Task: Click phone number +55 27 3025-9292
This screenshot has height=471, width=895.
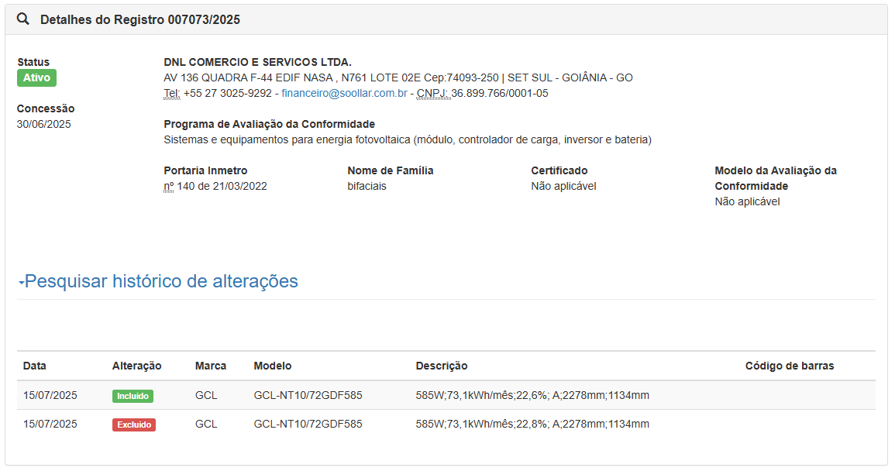Action: tap(228, 93)
